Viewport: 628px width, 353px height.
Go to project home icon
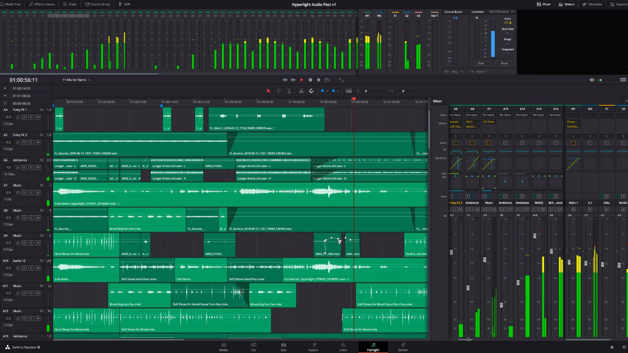(x=612, y=347)
